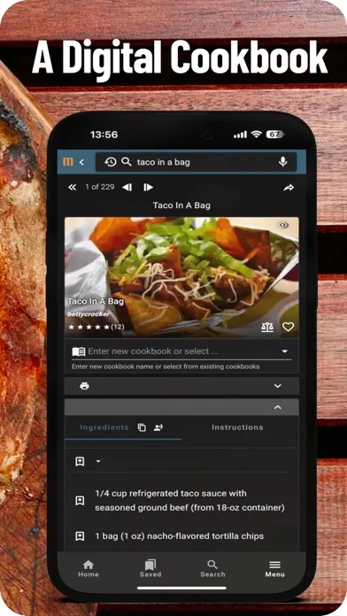The image size is (347, 616).
Task: Add tortilla chips ingredient to list
Action: tap(80, 536)
